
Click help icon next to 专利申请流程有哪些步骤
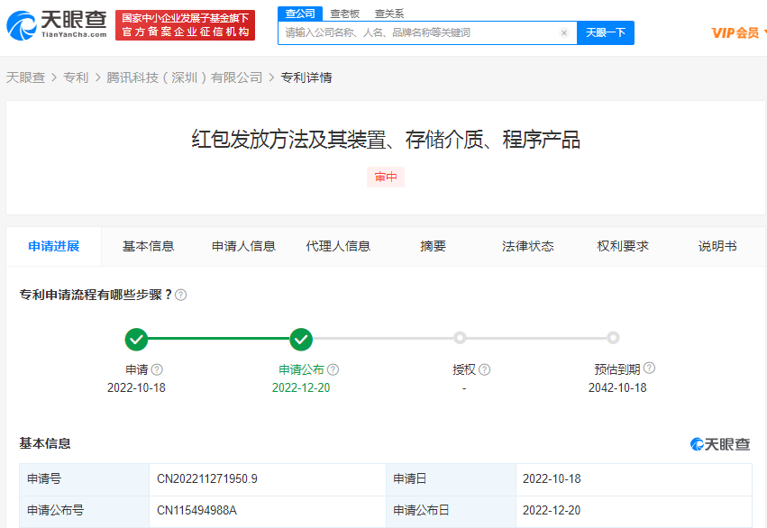(x=181, y=295)
